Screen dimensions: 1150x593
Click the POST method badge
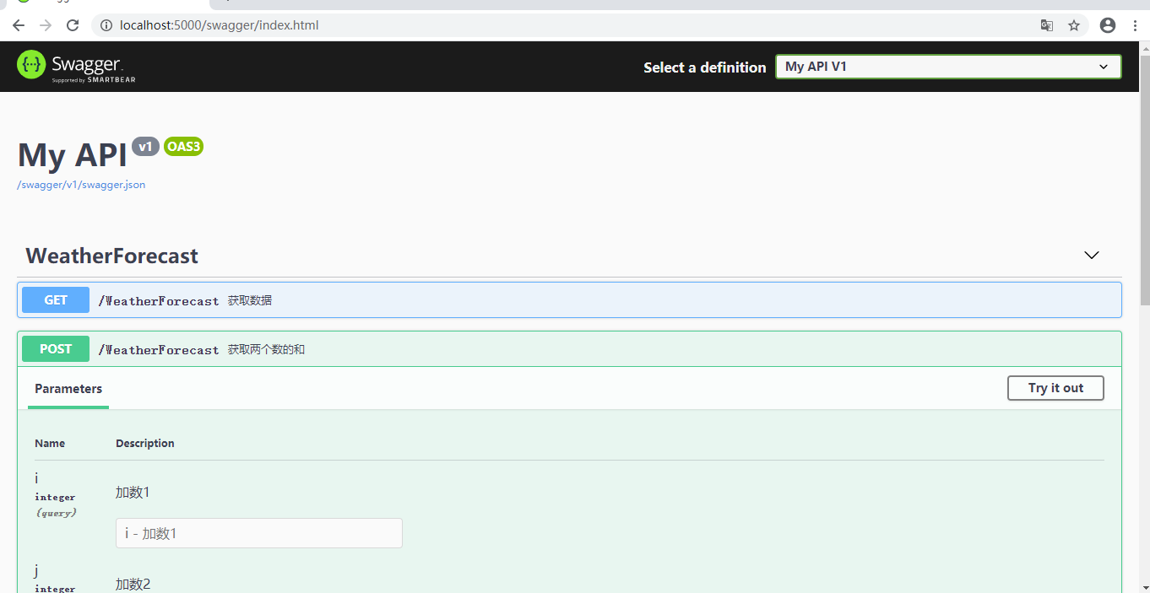(55, 348)
